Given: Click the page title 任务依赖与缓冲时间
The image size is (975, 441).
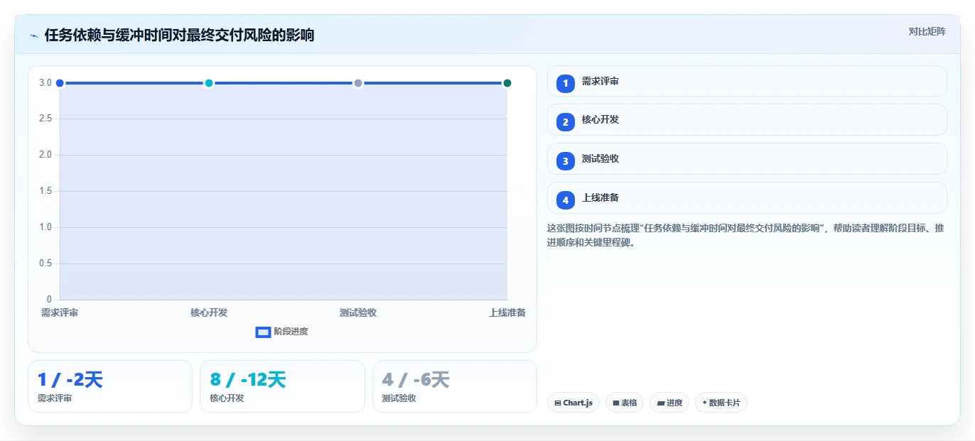Looking at the screenshot, I should [179, 35].
